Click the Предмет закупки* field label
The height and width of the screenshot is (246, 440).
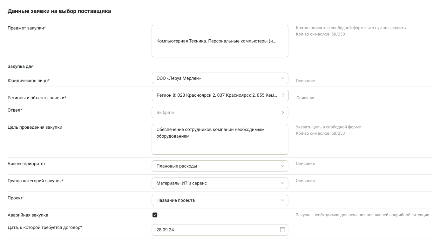(27, 28)
